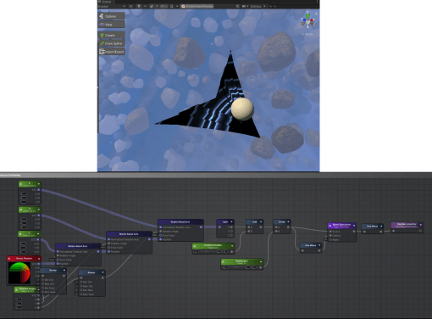
Task: Select the leftmost Rotate About Axis node header
Action: tap(78, 246)
